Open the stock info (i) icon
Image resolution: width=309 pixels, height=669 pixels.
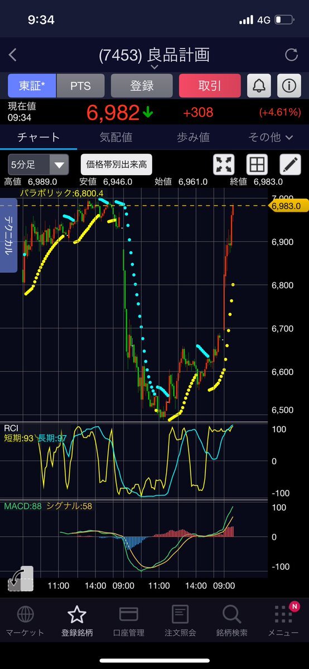(289, 86)
